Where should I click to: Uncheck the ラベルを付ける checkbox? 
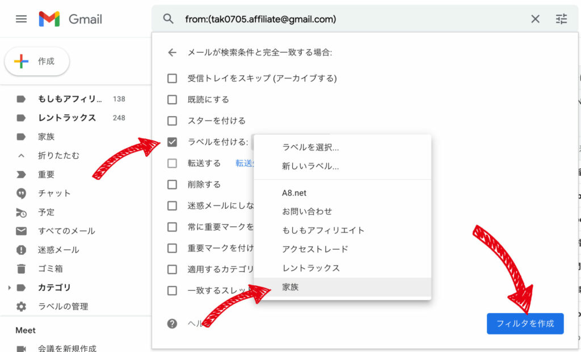click(x=172, y=142)
